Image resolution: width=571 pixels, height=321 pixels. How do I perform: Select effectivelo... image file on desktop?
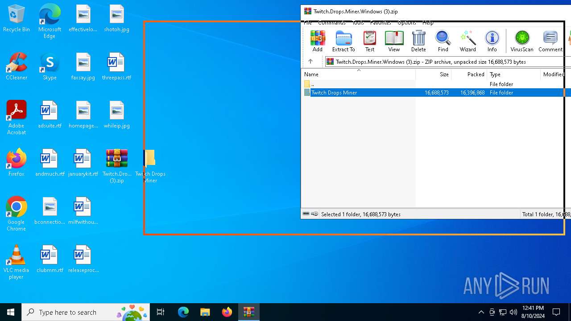[83, 19]
